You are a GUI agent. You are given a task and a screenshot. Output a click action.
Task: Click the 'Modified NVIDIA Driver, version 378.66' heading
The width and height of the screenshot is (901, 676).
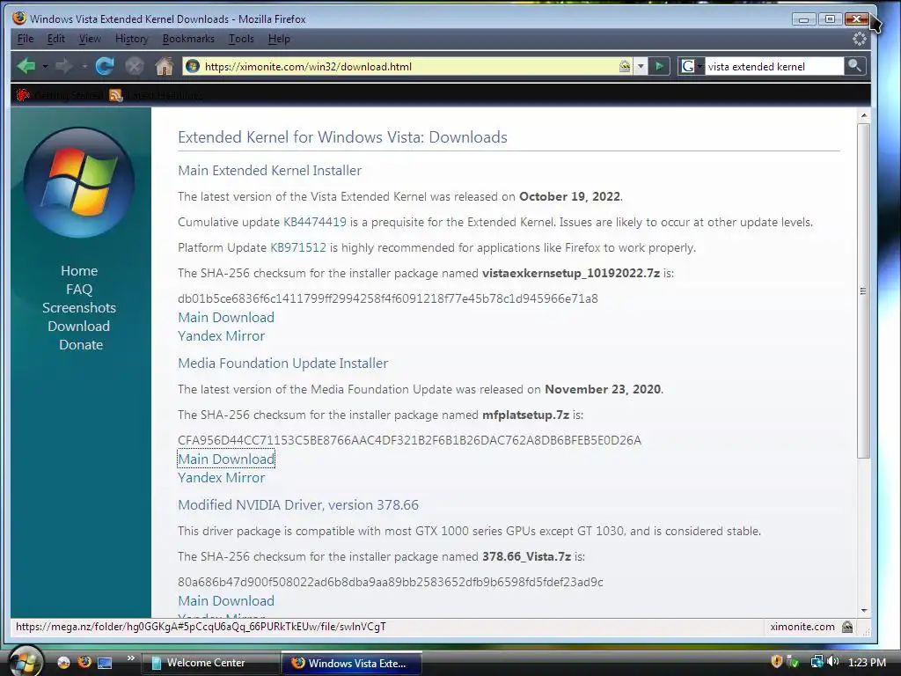click(298, 504)
